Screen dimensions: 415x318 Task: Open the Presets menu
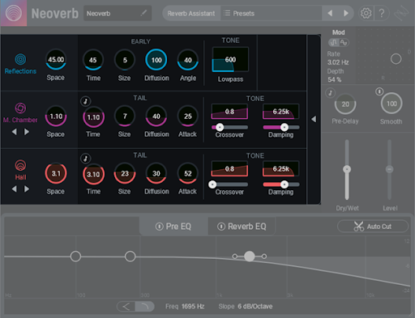[x=239, y=13]
